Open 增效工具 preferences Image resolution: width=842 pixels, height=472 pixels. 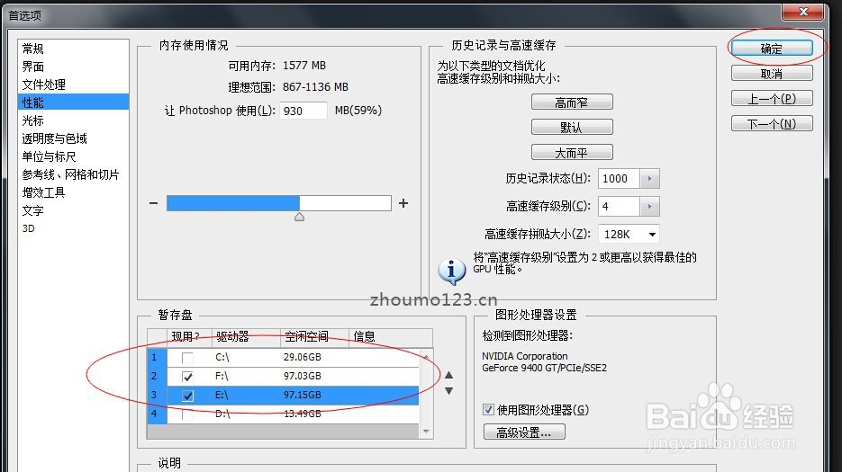point(43,192)
